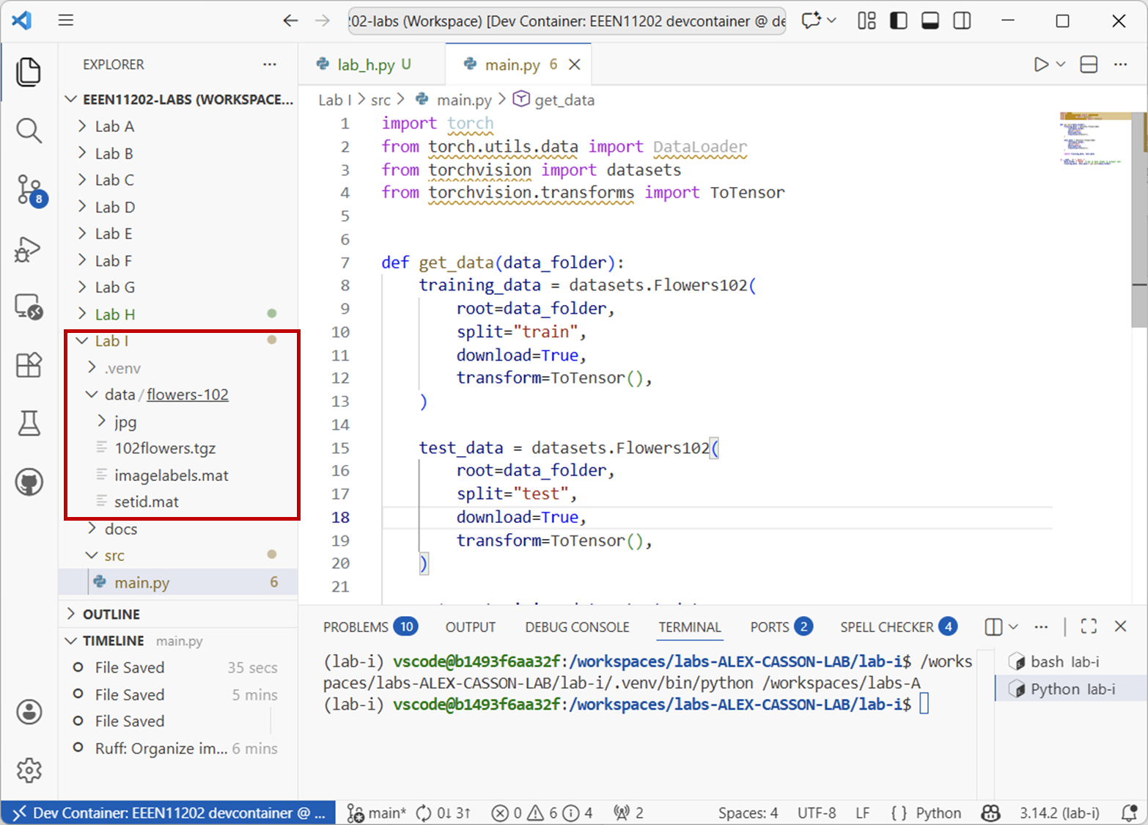Open the Extensions view
The width and height of the screenshot is (1148, 825).
[x=29, y=364]
